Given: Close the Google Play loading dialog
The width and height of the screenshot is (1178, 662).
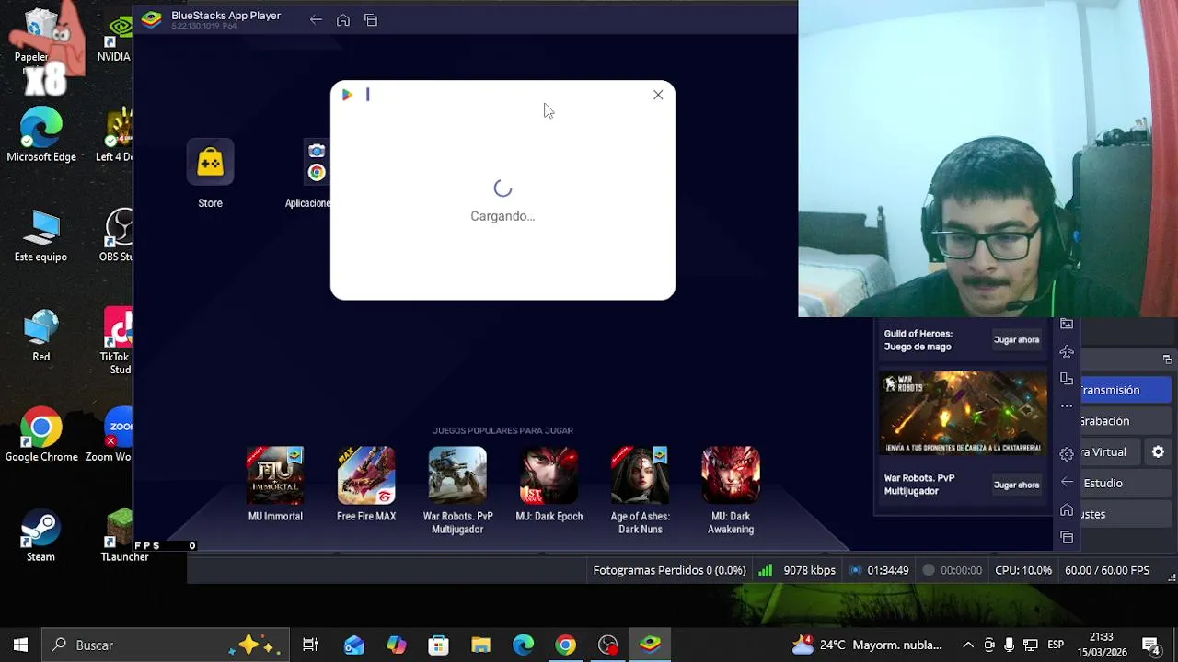Looking at the screenshot, I should [x=658, y=95].
